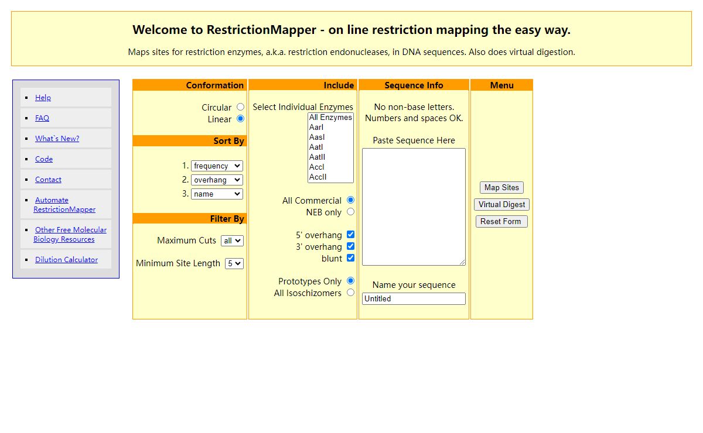The image size is (703, 433).
Task: Open the Help link in sidebar
Action: [x=43, y=98]
